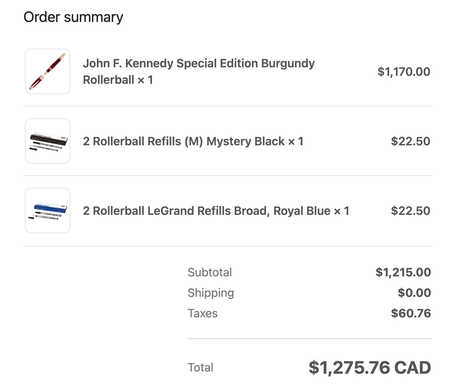Click the Taxes label

(x=202, y=313)
